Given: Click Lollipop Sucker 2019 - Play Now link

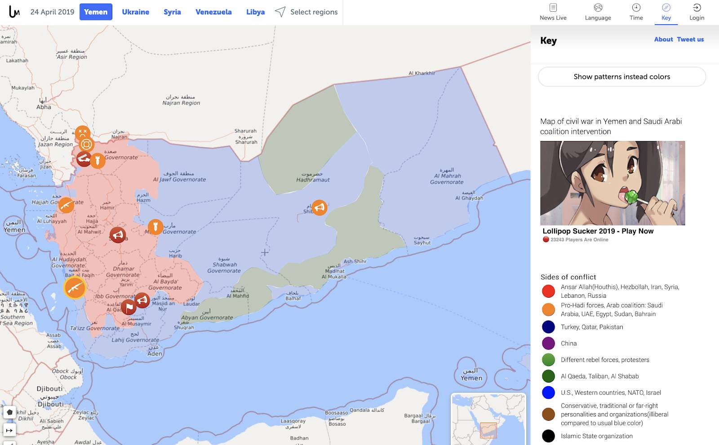Looking at the screenshot, I should pyautogui.click(x=598, y=231).
